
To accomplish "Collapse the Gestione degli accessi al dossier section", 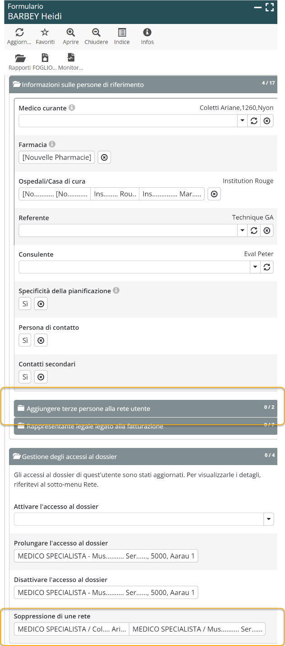I will tap(69, 456).
